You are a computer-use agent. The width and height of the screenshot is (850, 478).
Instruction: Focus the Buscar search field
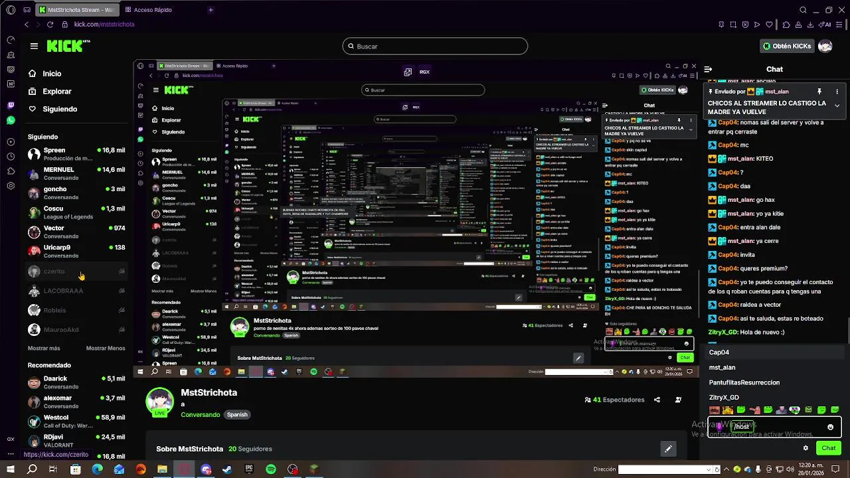[x=435, y=46]
